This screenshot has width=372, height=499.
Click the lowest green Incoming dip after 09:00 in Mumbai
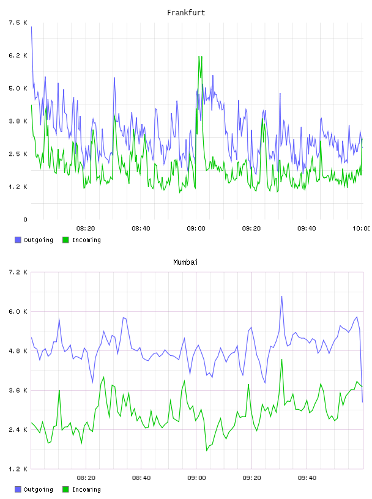click(207, 450)
